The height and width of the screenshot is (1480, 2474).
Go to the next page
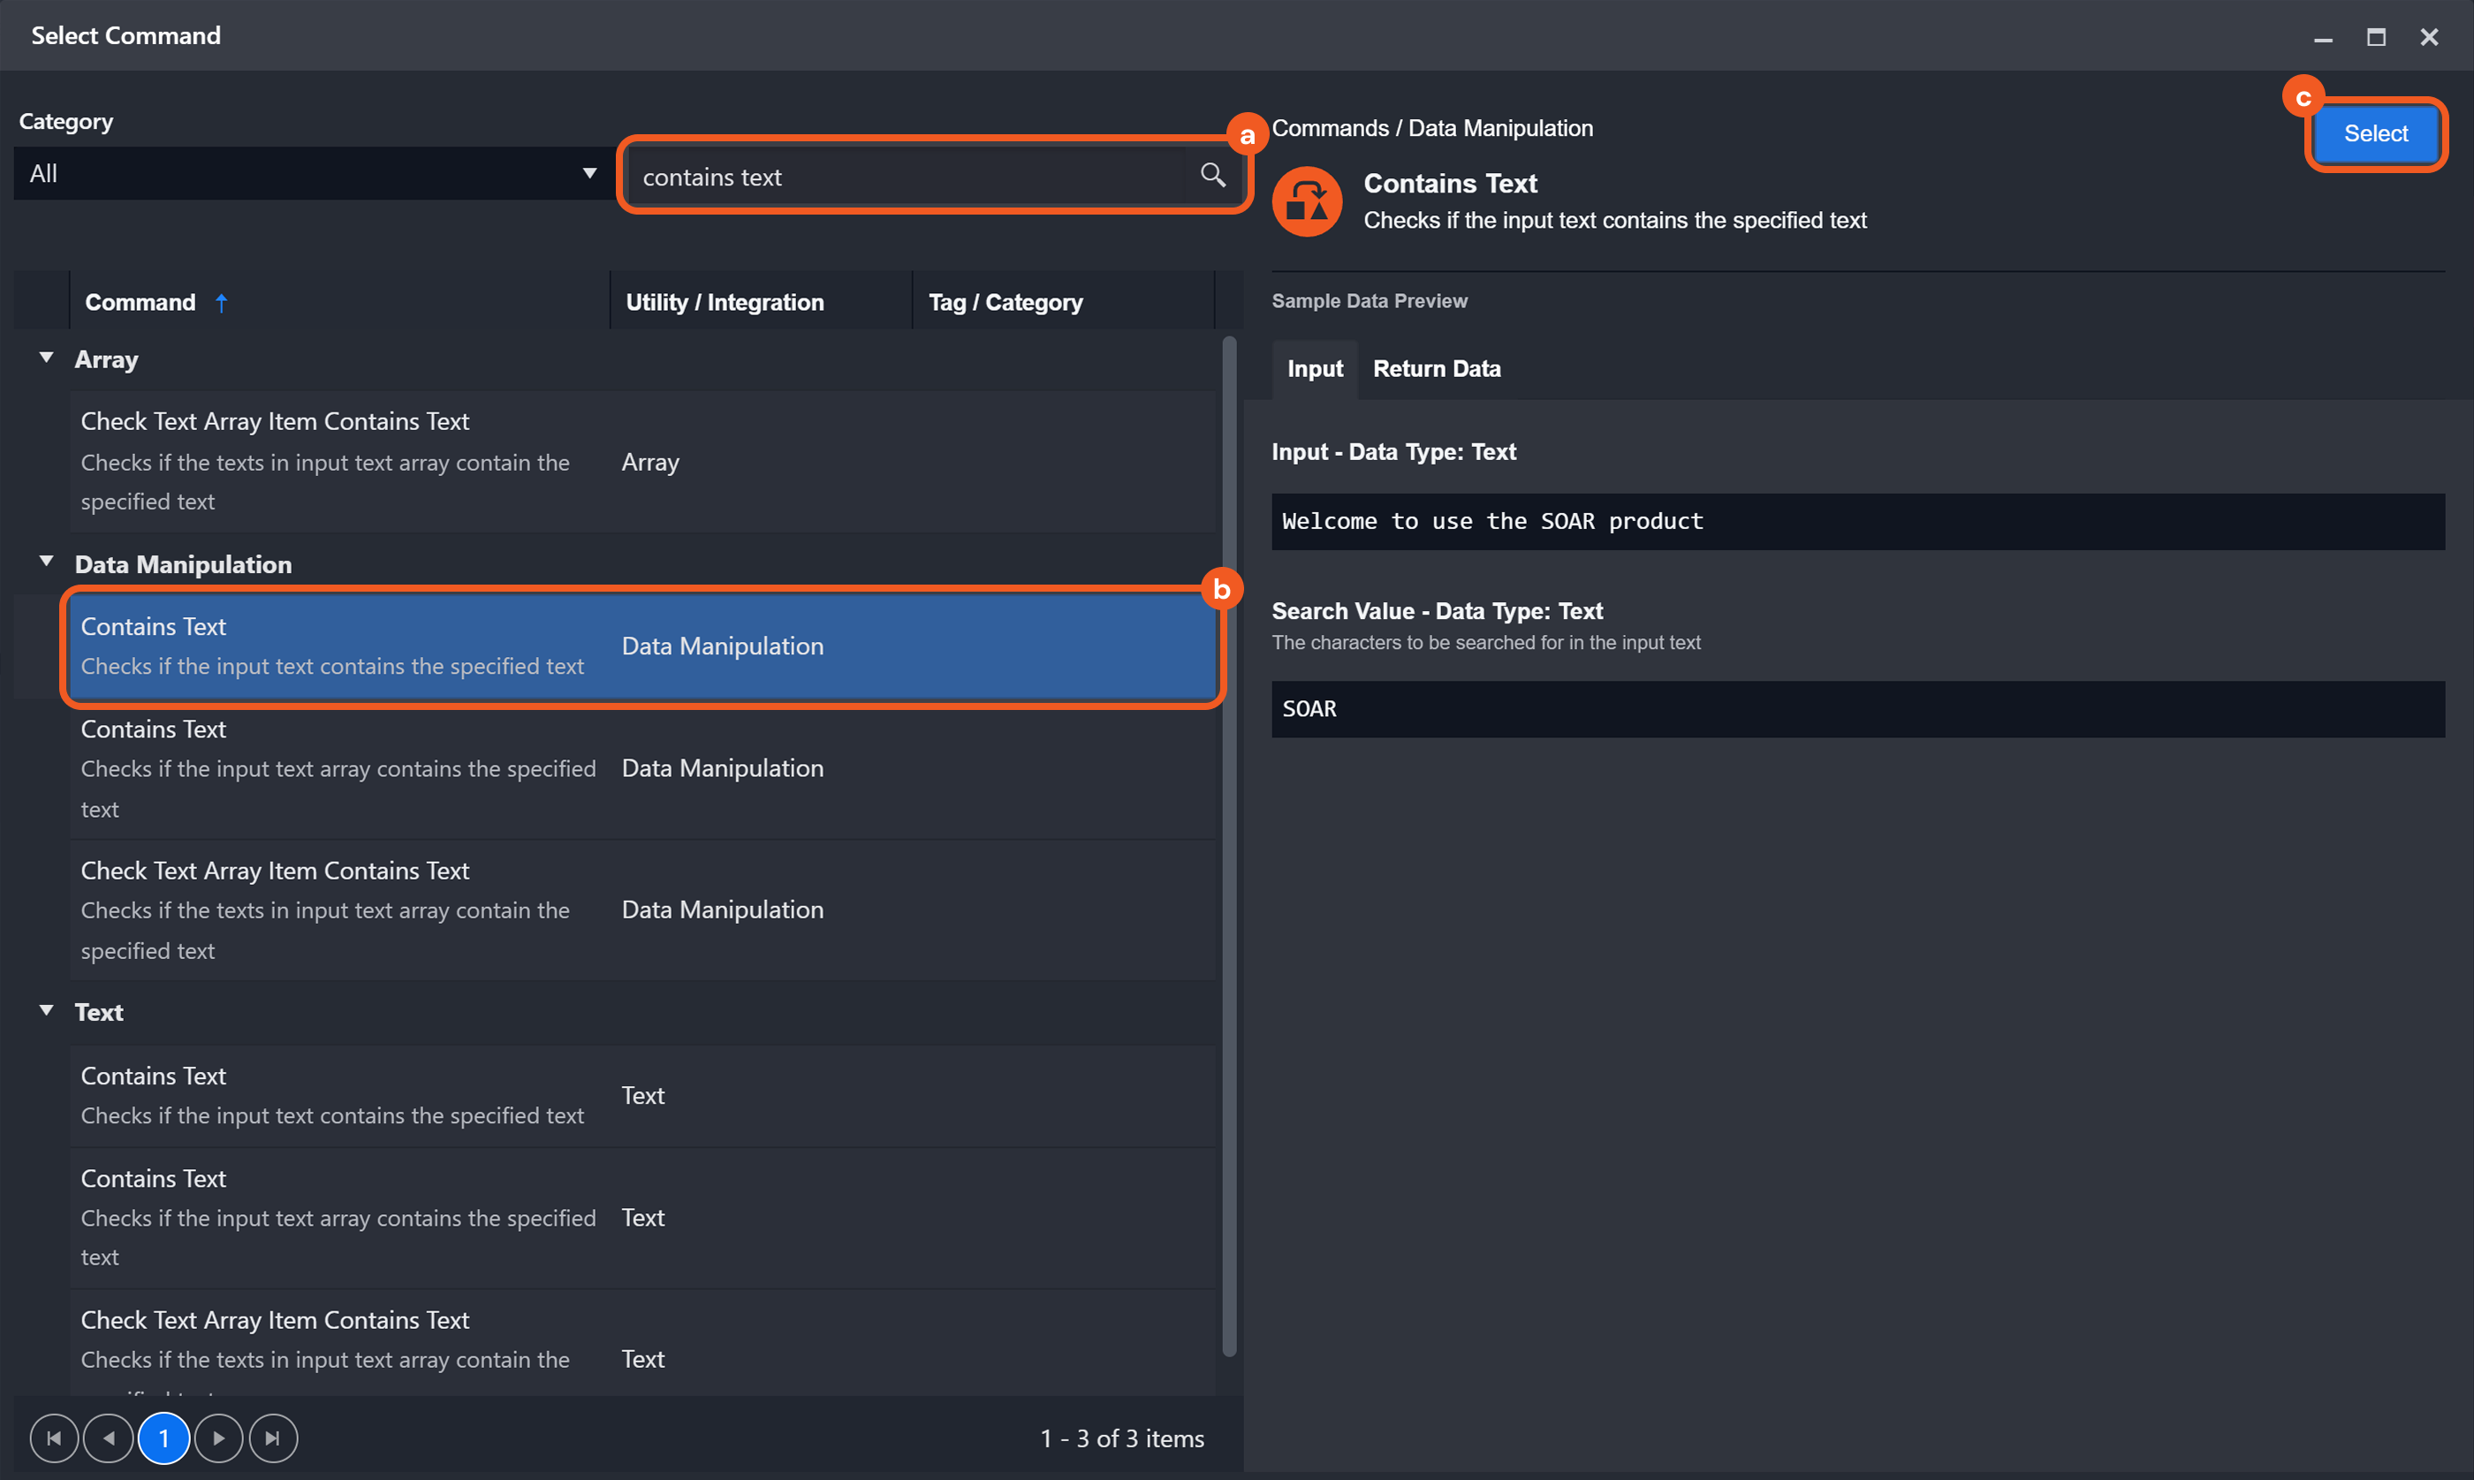[x=218, y=1438]
